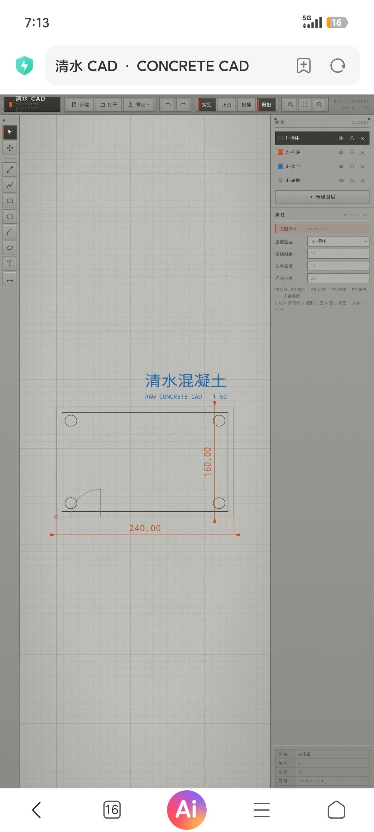Edit the 文字高度 value field
Screen dimensions: 374x832
pos(338,266)
